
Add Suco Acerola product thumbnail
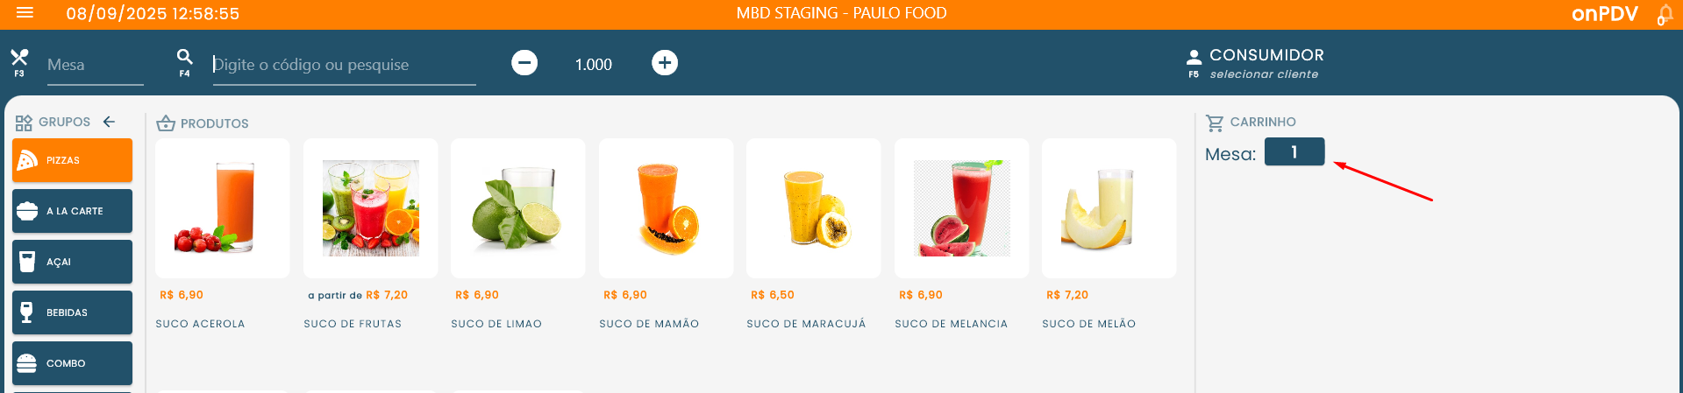(x=222, y=208)
